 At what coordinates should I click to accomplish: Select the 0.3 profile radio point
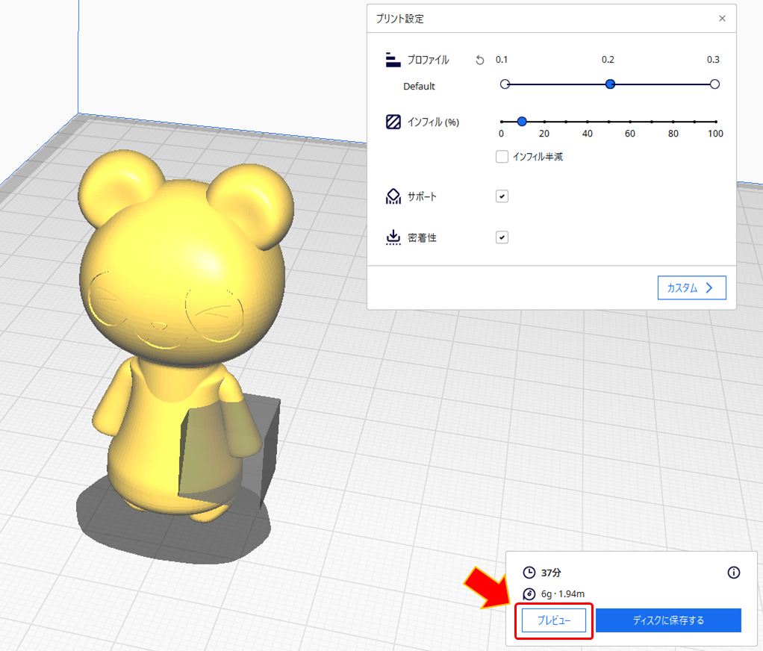click(x=714, y=84)
